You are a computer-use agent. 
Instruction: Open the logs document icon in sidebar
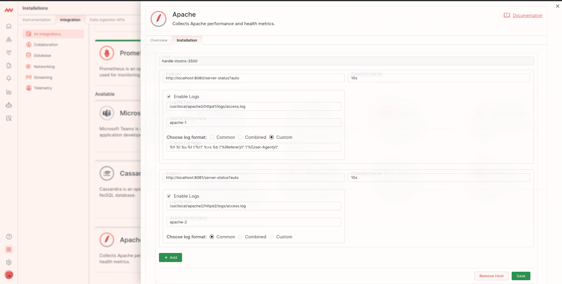point(9,66)
